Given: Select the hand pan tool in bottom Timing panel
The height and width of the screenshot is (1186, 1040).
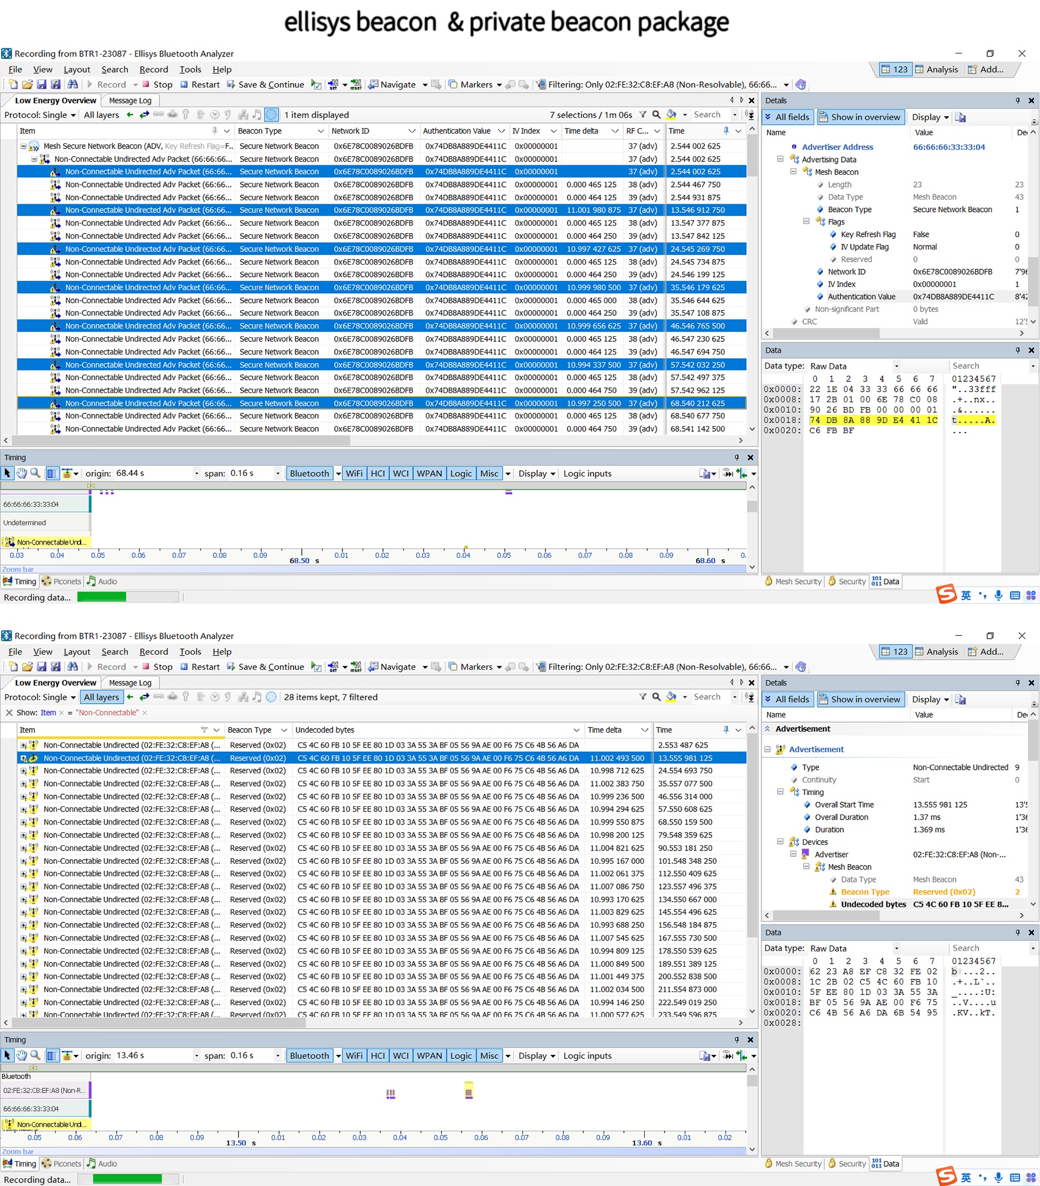Looking at the screenshot, I should click(x=21, y=1056).
